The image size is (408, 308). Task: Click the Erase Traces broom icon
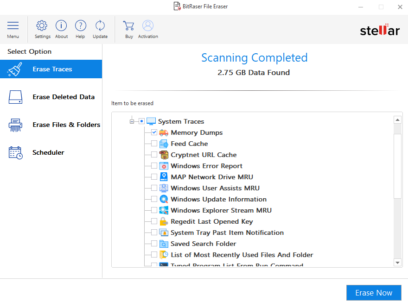(15, 69)
